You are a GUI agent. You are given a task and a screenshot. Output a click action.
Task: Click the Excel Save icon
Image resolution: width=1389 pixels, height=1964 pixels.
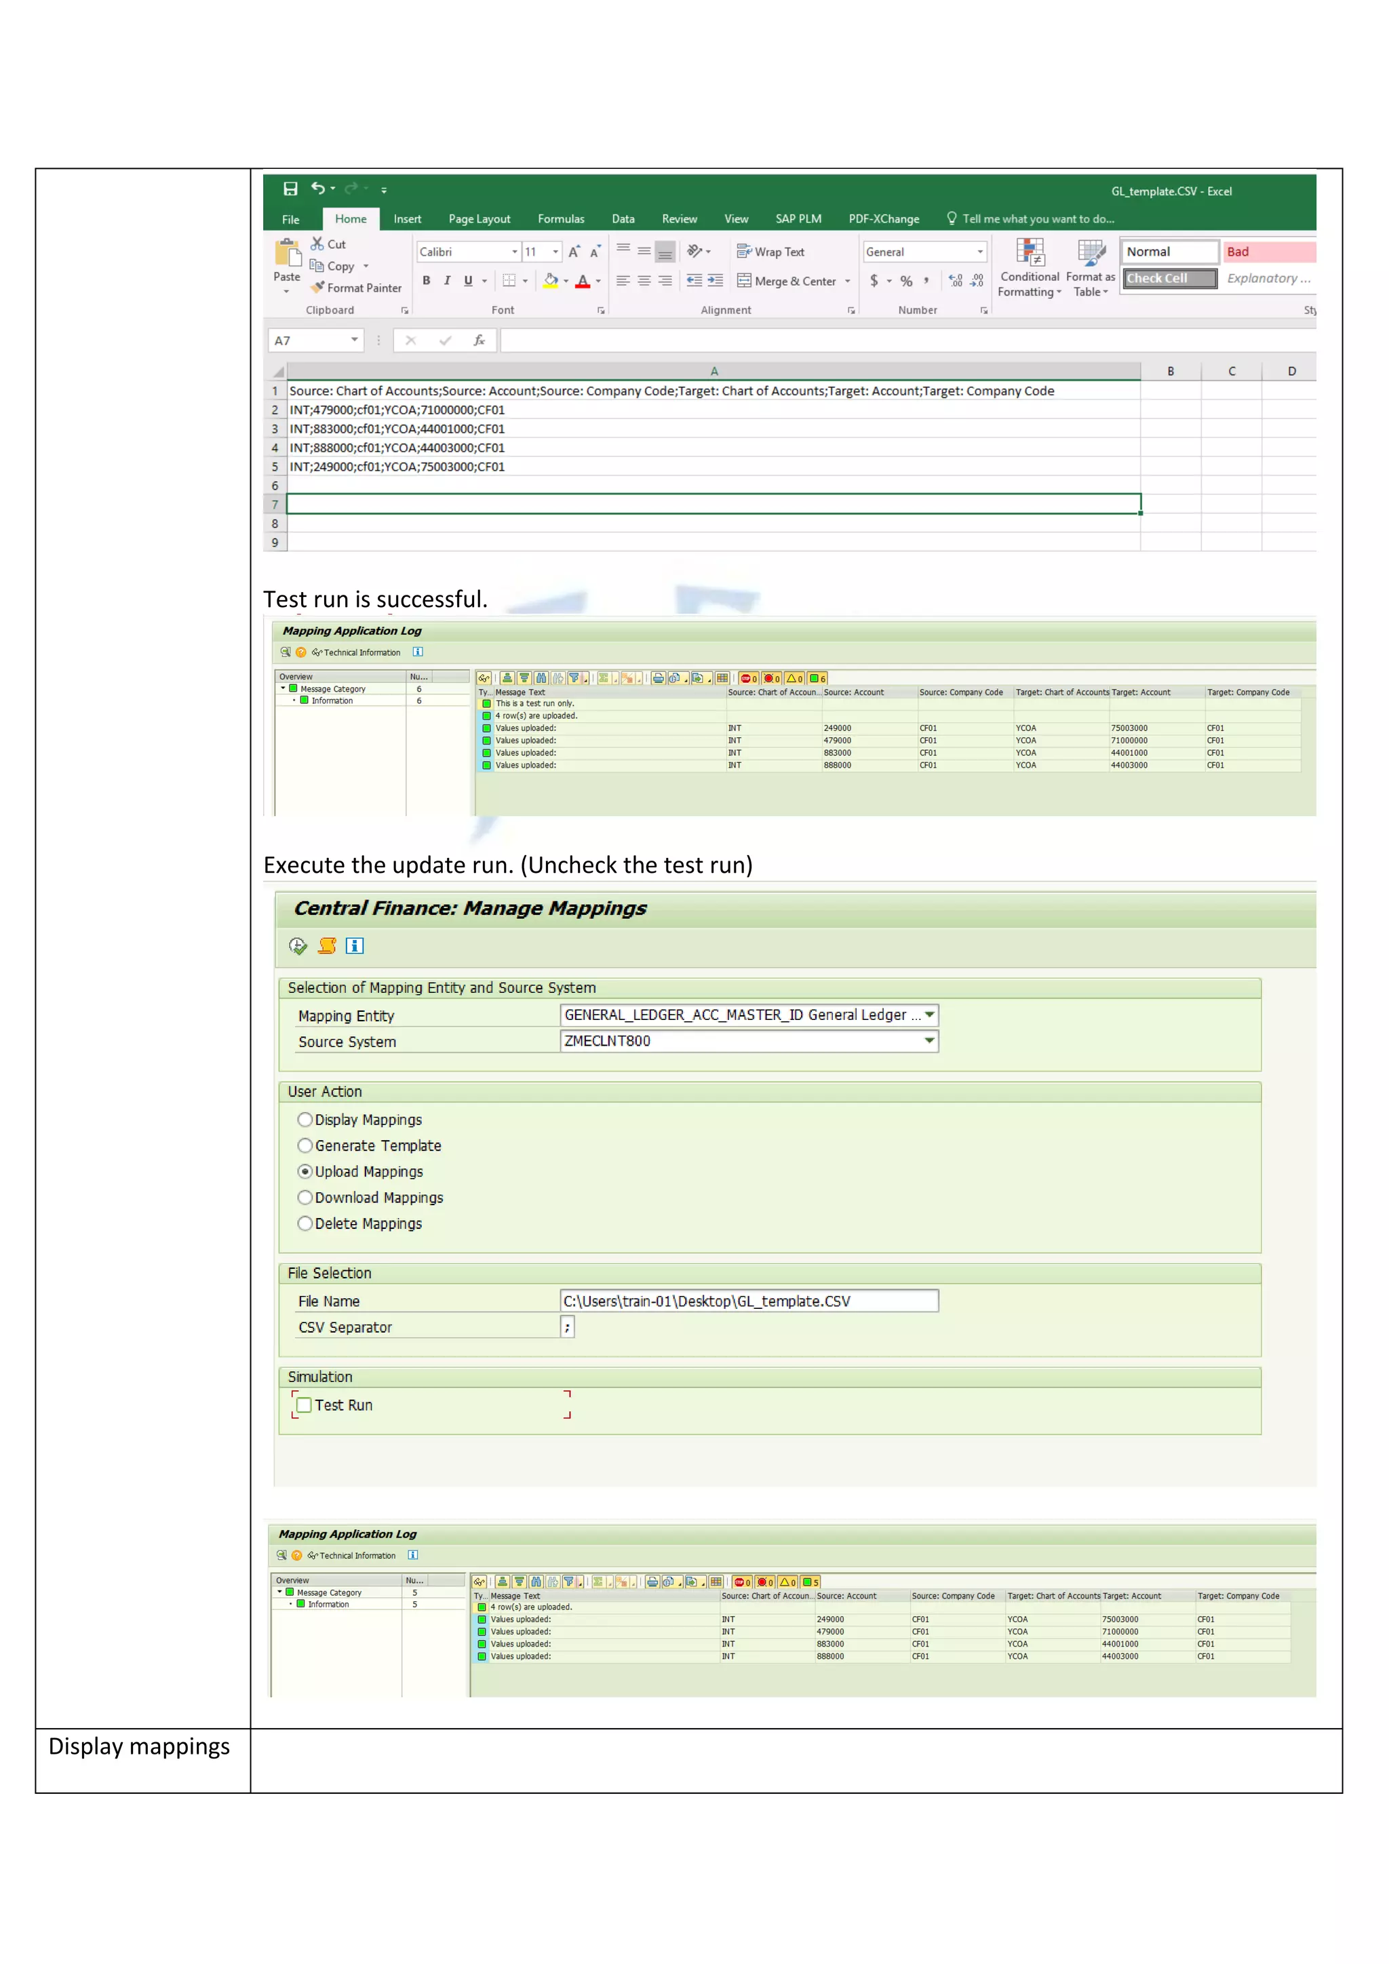tap(290, 189)
